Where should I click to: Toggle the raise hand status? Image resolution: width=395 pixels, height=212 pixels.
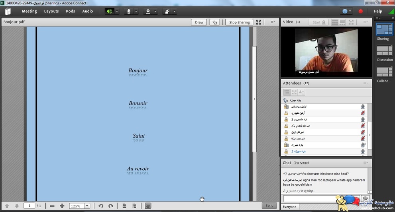167,11
